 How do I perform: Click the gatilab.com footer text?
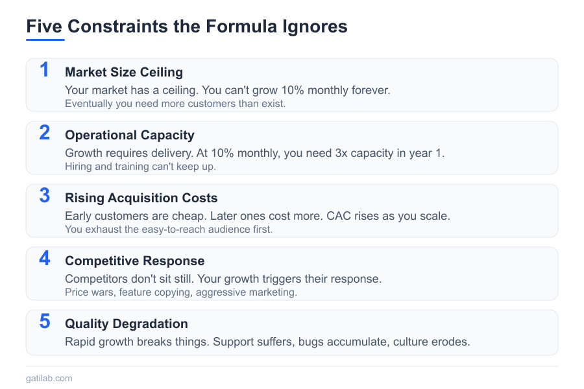[x=49, y=377]
